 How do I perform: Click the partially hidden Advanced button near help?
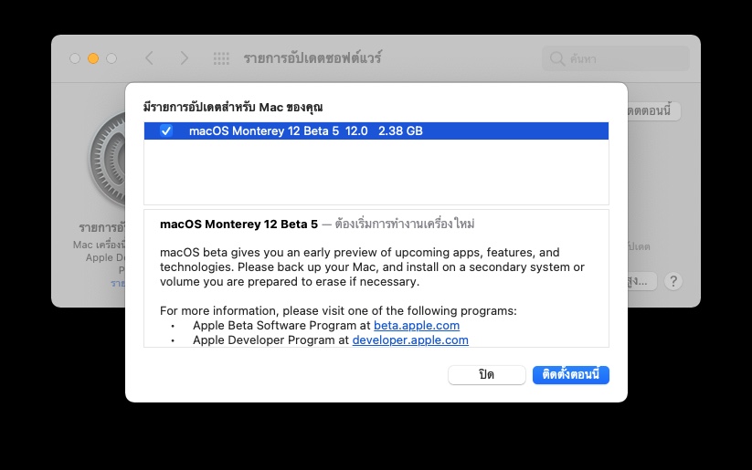[x=642, y=281]
